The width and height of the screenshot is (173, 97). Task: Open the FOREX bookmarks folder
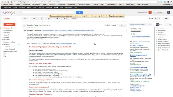pyautogui.click(x=119, y=5)
